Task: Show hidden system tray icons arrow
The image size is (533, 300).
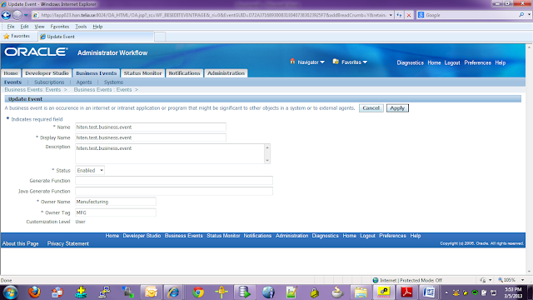Action: [x=446, y=292]
